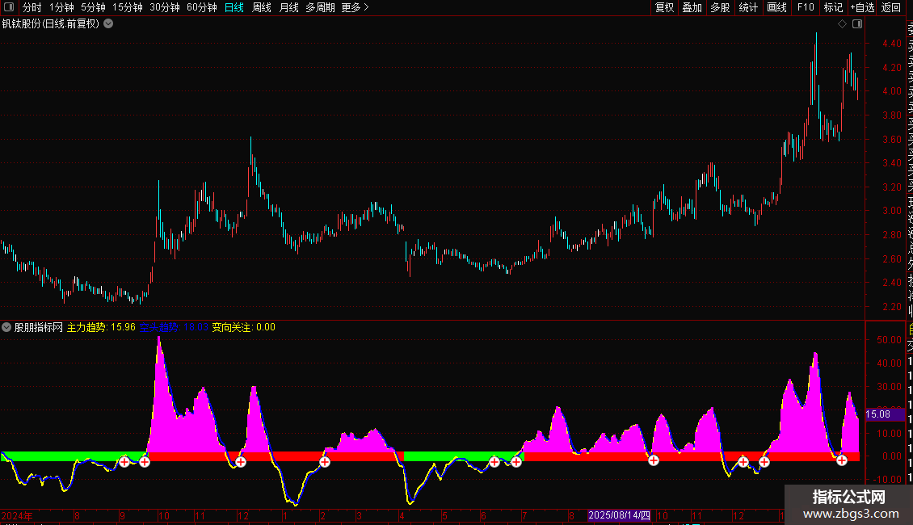
Task: Open the 统计 statistics tool
Action: (x=748, y=7)
